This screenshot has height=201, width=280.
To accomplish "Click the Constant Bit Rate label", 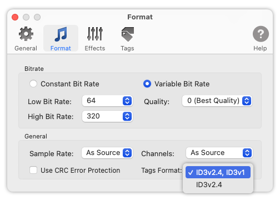I will (x=70, y=84).
